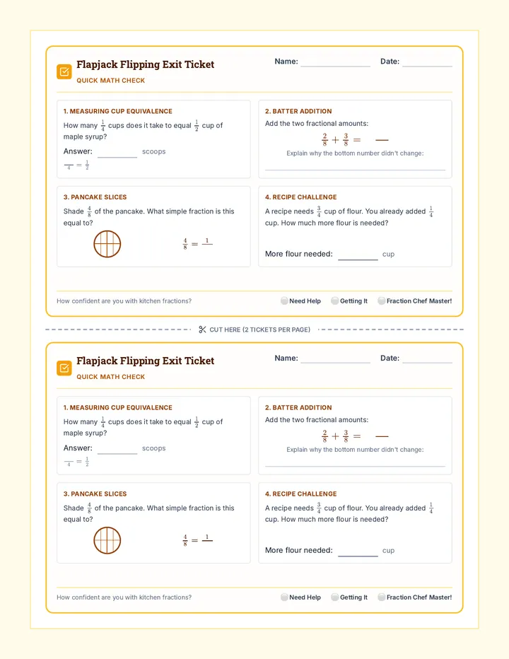Click the pancake circle in bottom ticket
This screenshot has width=509, height=659.
tap(107, 540)
